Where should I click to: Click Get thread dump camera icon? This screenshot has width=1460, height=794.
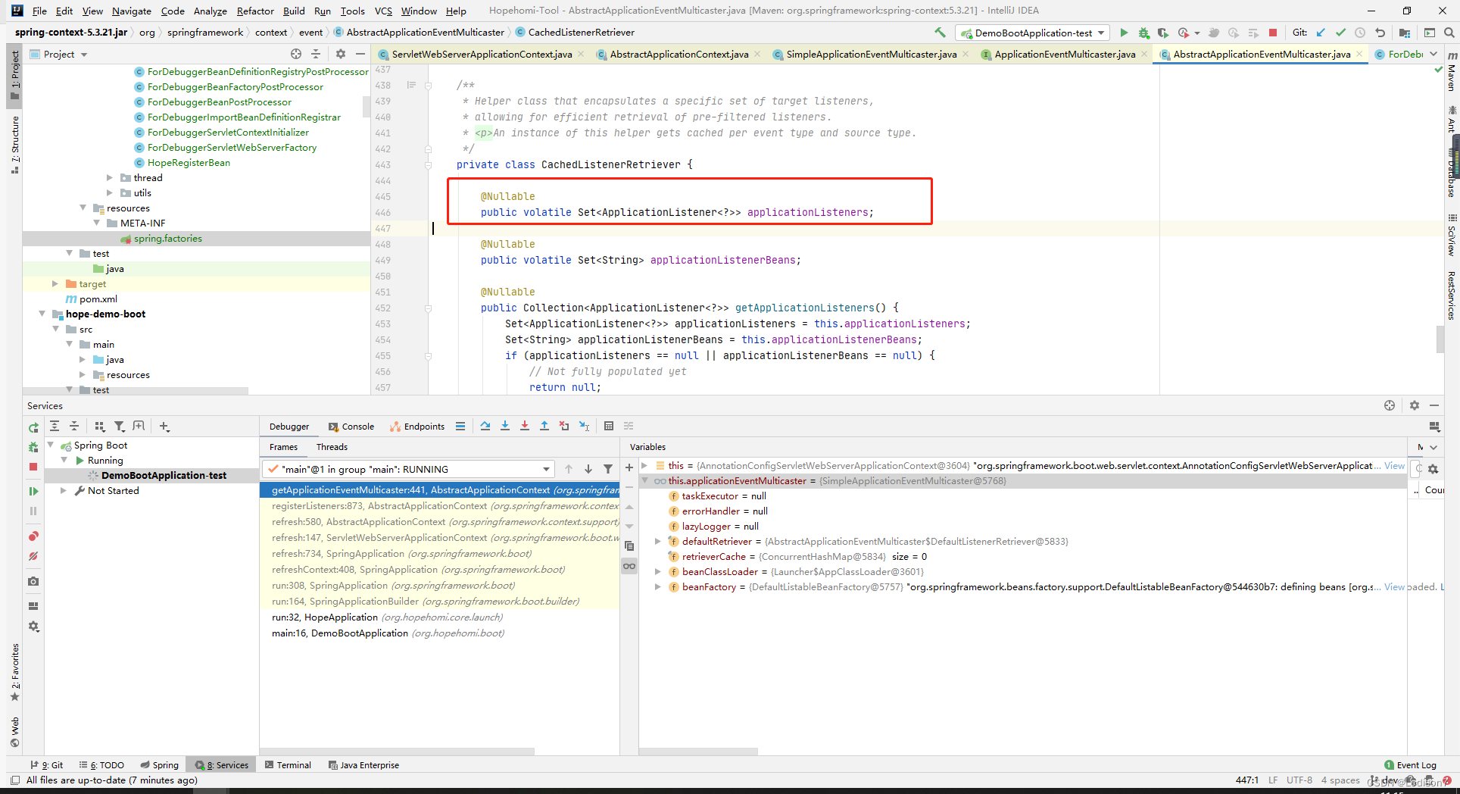33,581
